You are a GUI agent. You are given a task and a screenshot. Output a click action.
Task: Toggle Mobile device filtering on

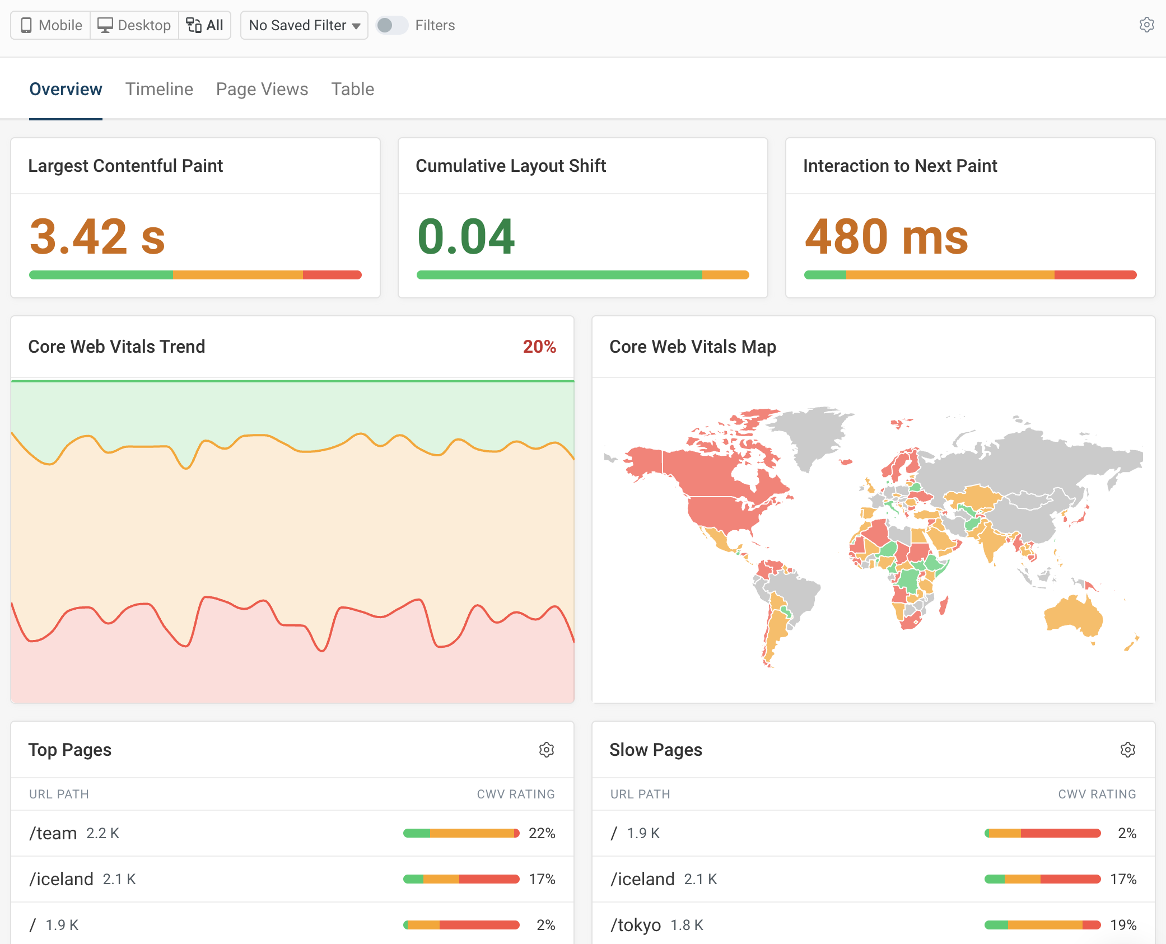coord(50,25)
